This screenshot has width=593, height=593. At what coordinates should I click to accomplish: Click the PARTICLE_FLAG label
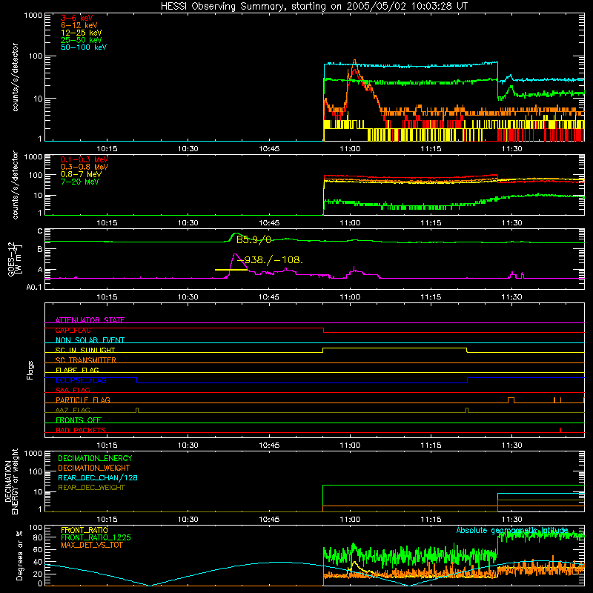(83, 400)
